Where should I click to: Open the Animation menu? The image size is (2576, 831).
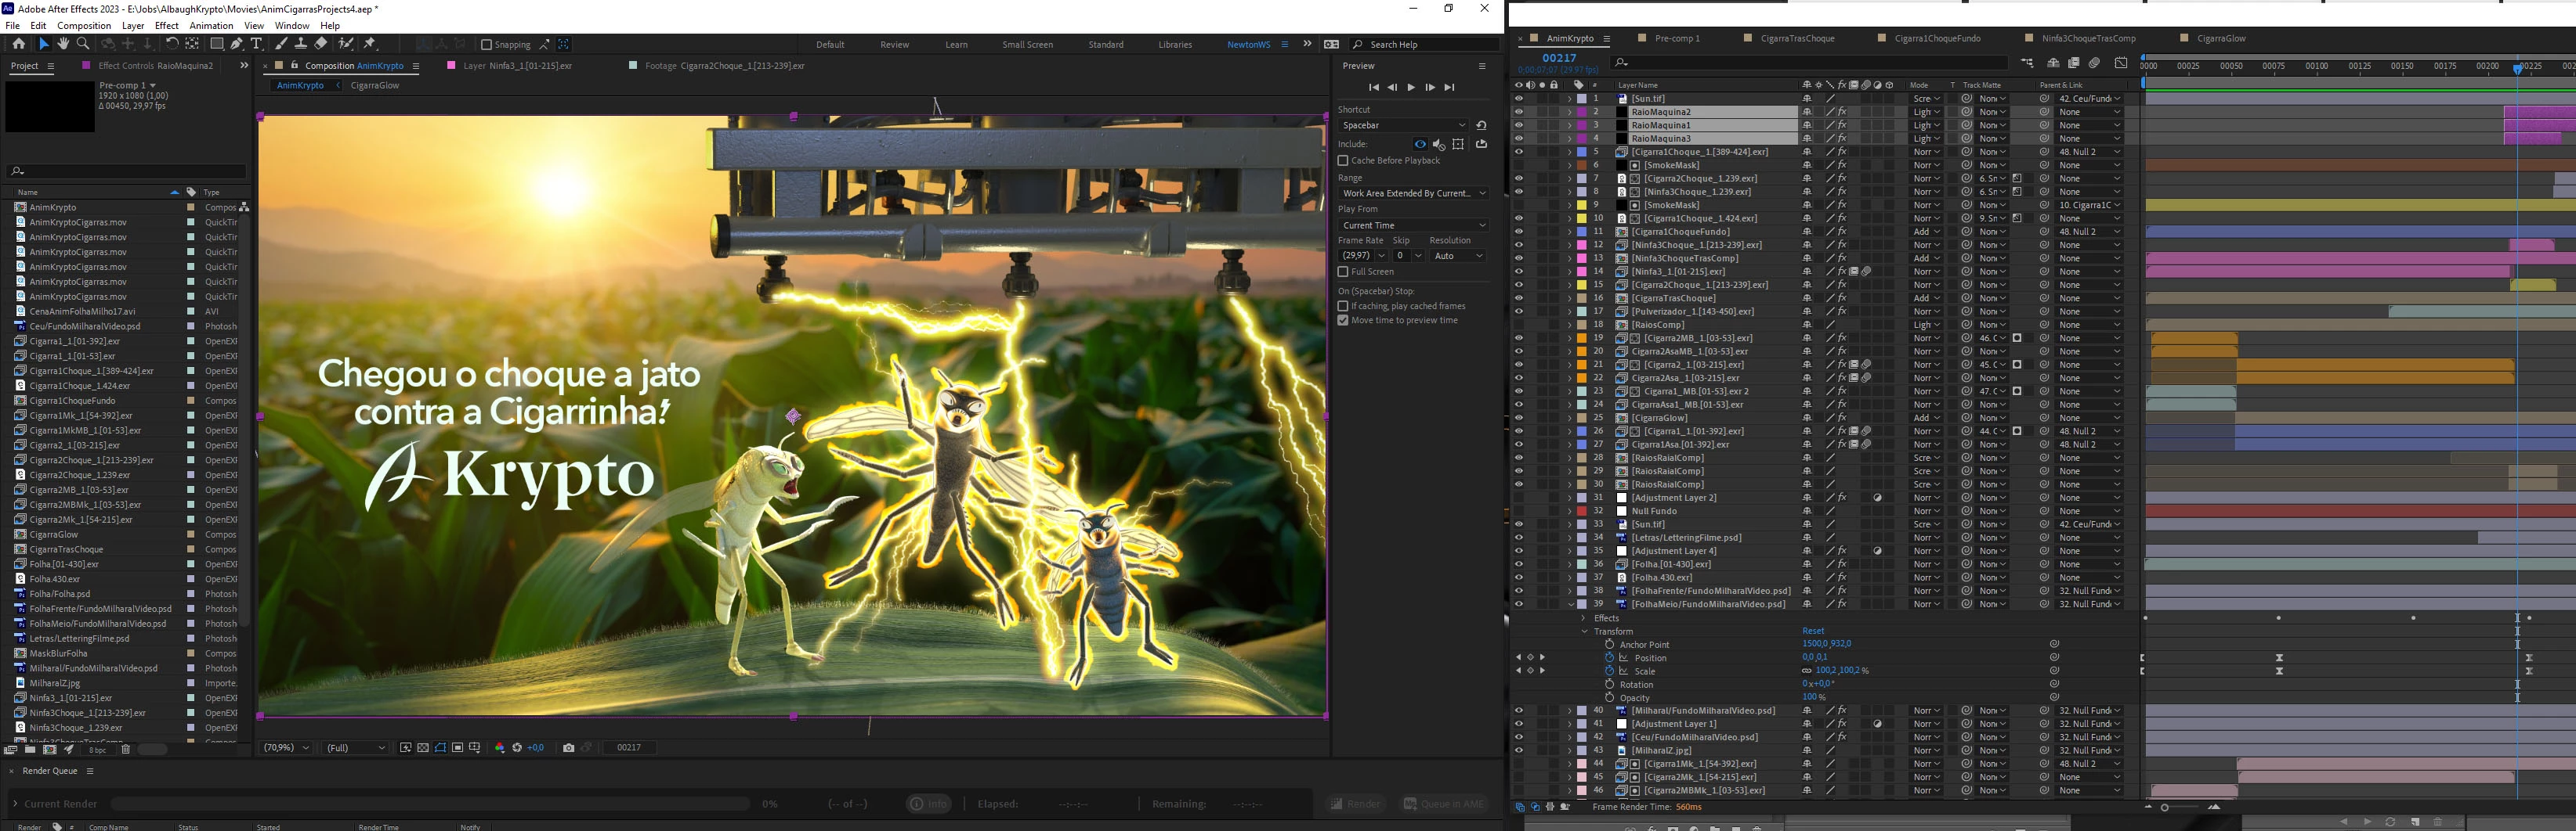211,25
